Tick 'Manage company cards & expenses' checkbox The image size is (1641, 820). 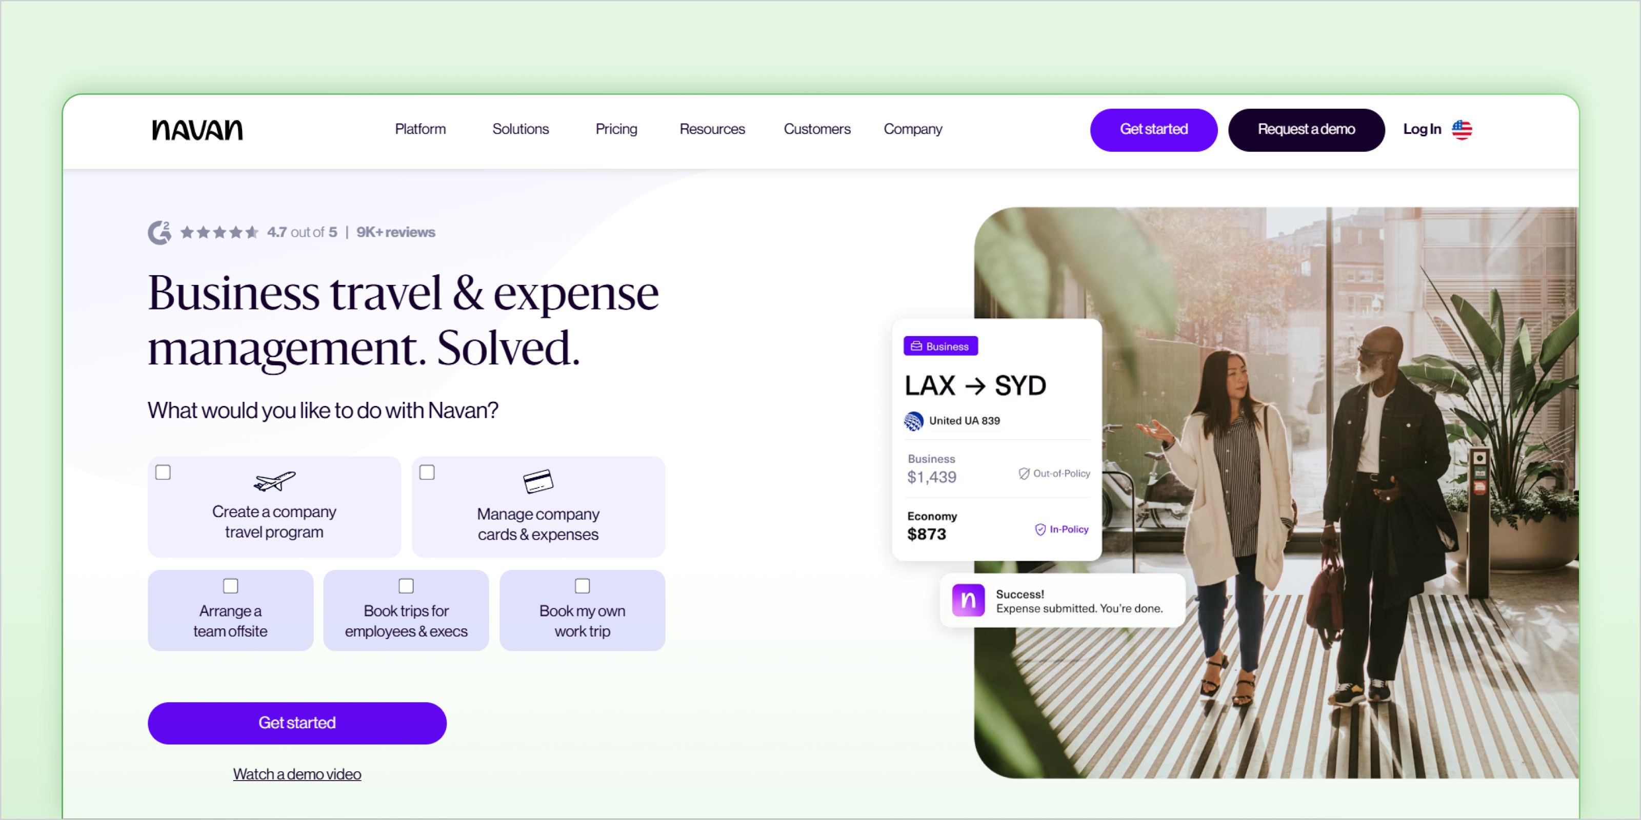[x=427, y=473]
